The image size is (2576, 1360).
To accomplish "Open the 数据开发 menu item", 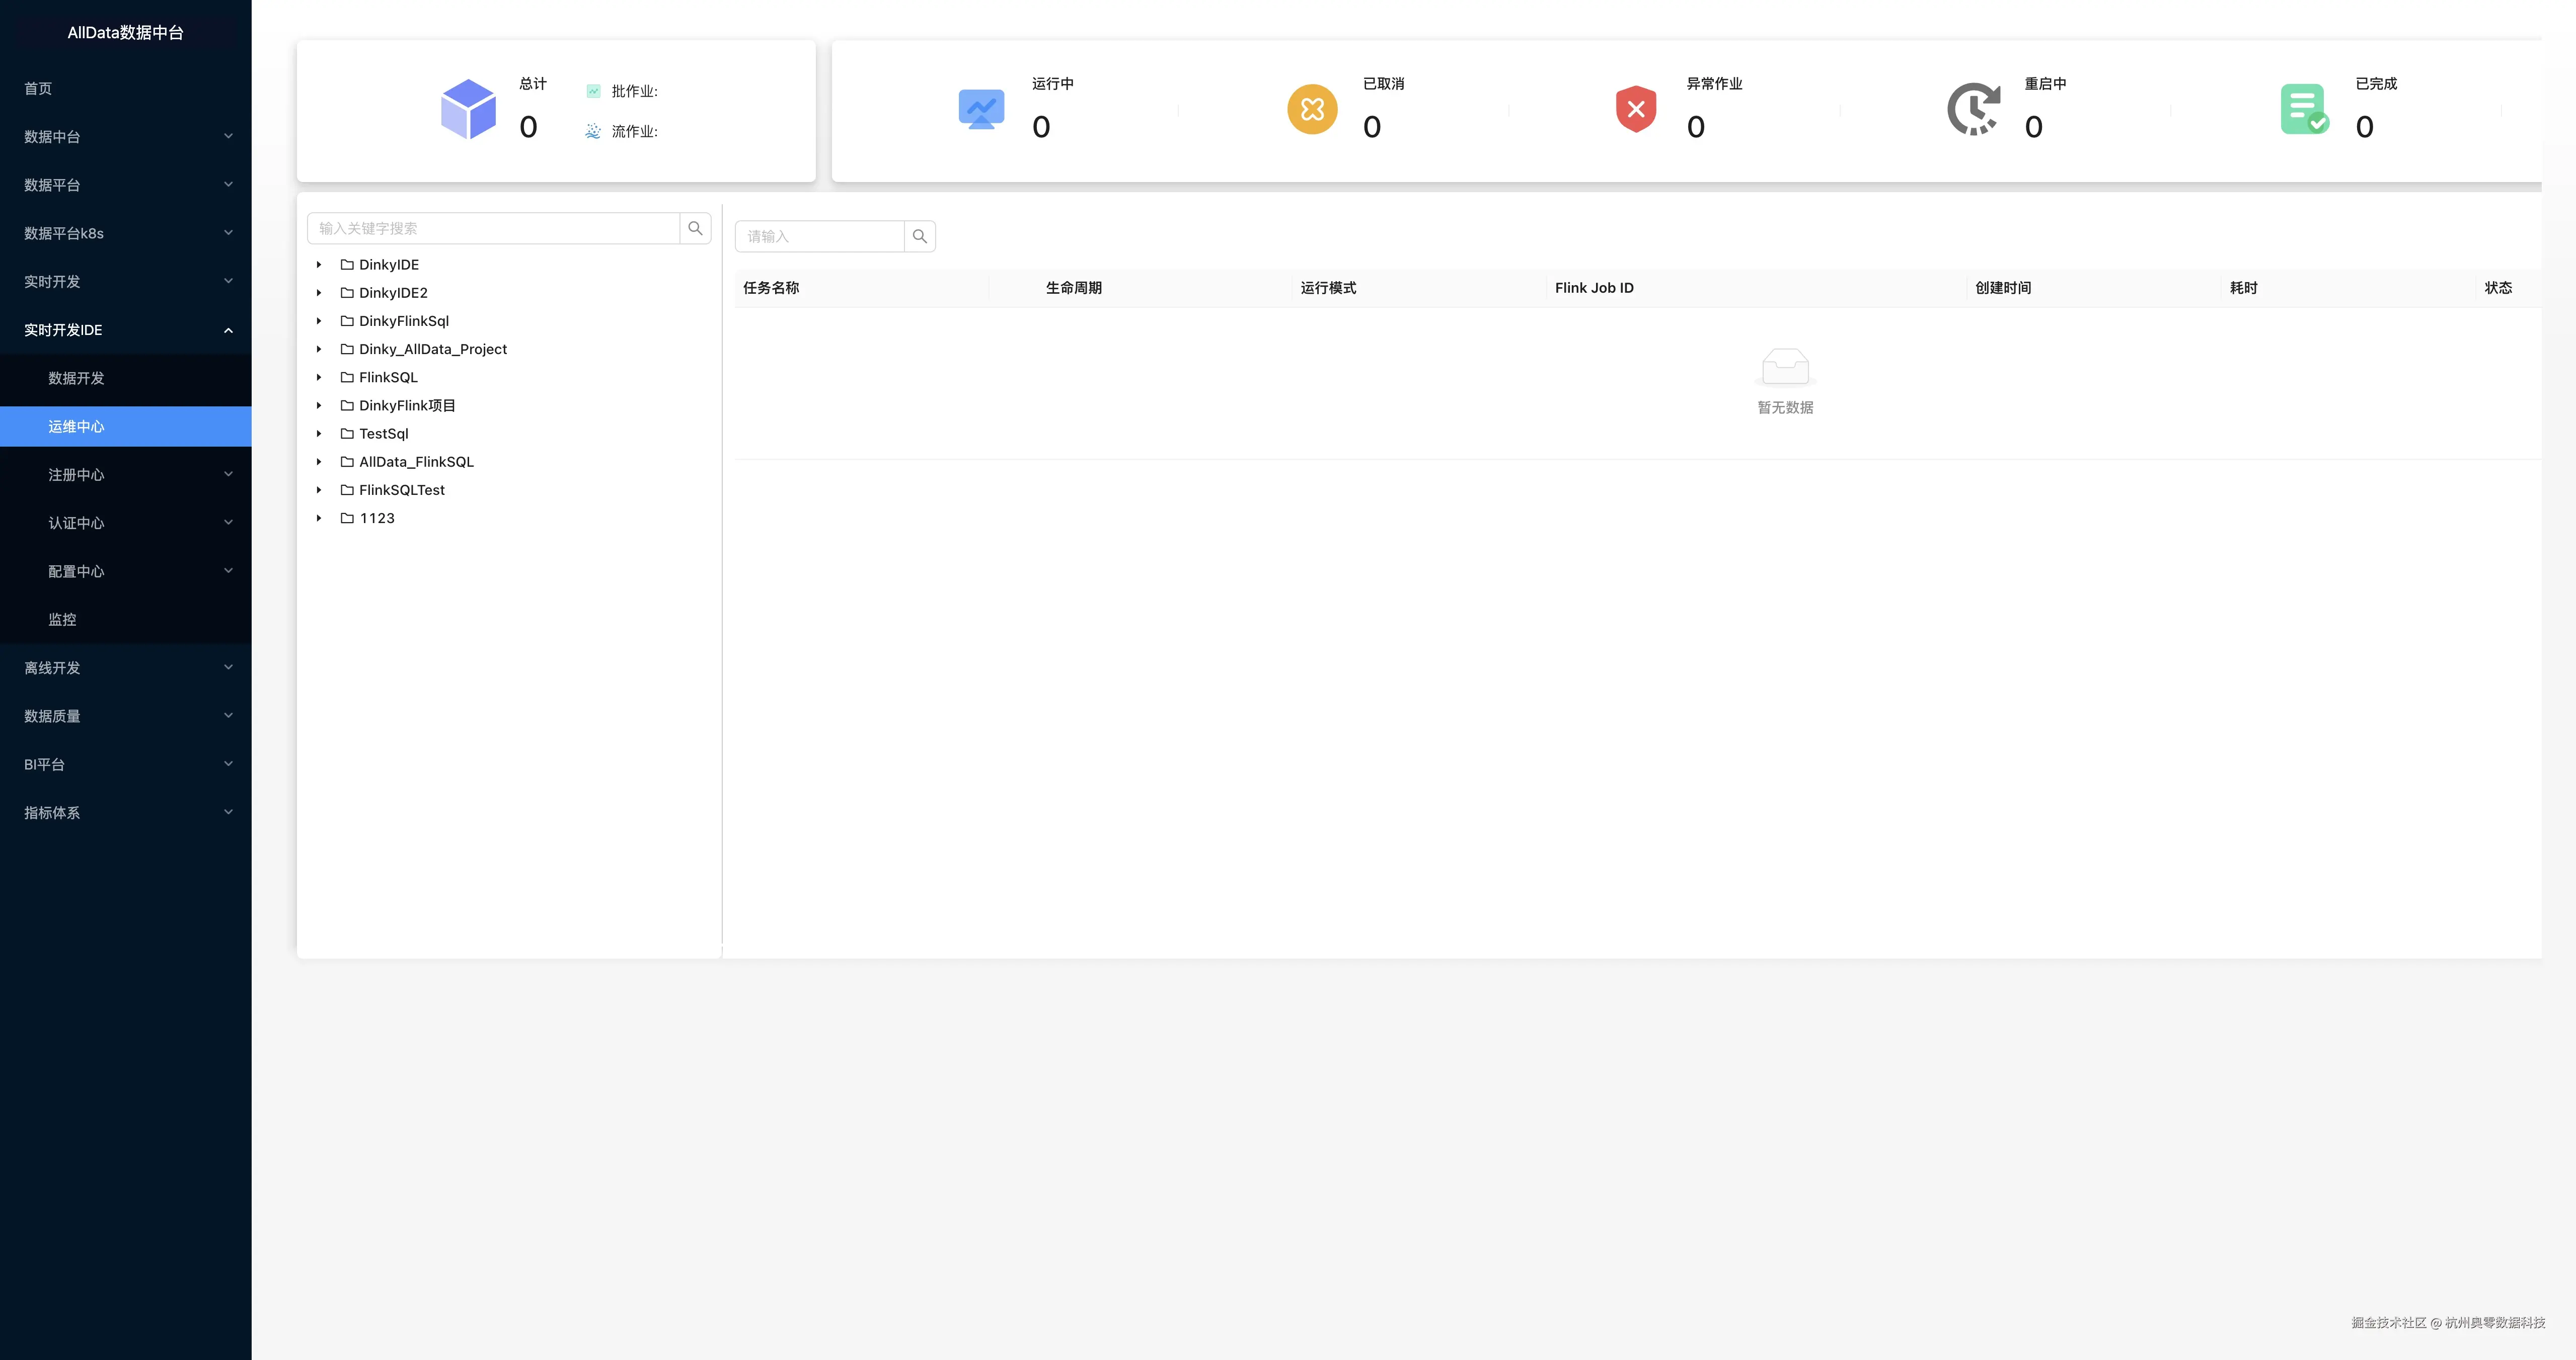I will [x=77, y=378].
